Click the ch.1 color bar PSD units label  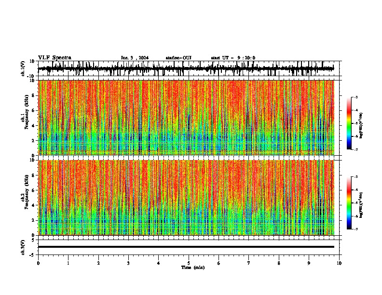point(361,126)
